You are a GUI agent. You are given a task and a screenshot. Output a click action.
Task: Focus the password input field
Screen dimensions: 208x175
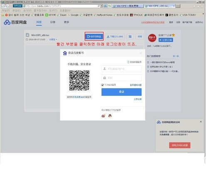click(121, 78)
